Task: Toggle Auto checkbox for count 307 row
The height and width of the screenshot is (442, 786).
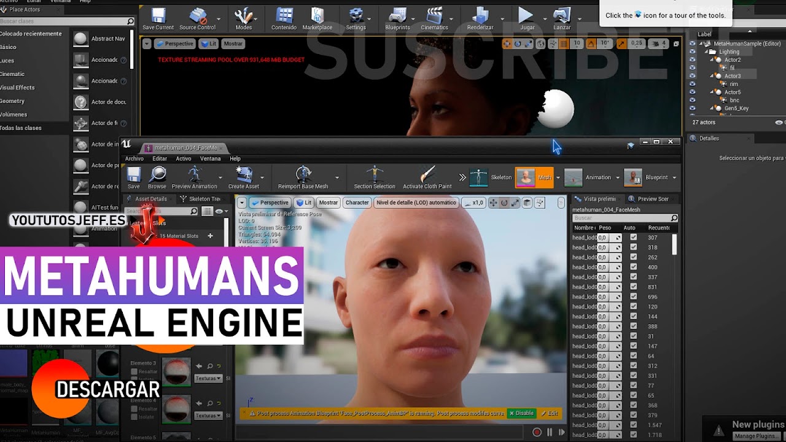Action: tap(633, 238)
